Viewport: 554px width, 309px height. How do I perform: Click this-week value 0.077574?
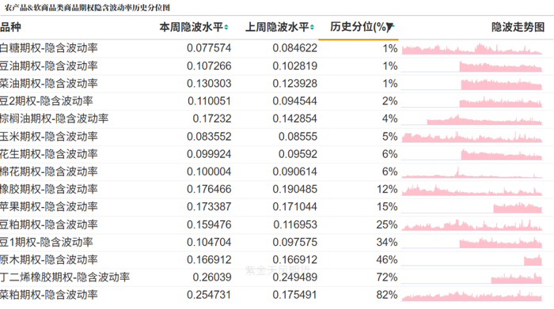coord(209,48)
